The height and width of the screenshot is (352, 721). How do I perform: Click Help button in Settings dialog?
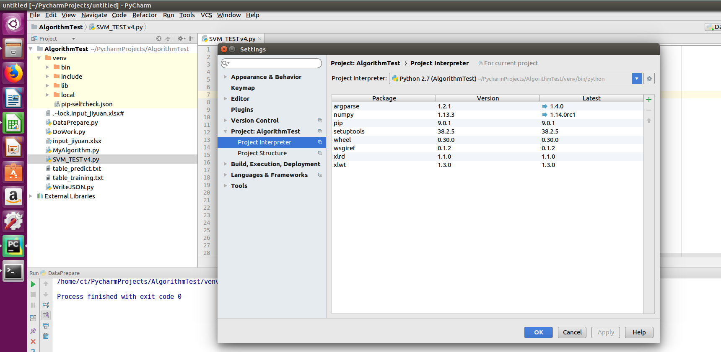(639, 332)
